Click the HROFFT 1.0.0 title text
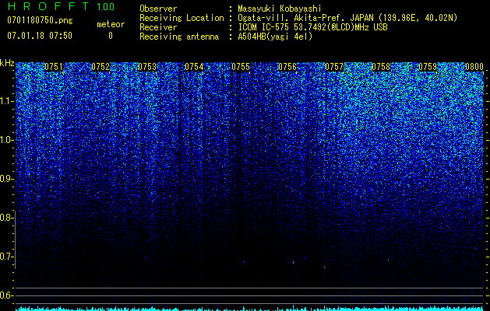 click(61, 6)
